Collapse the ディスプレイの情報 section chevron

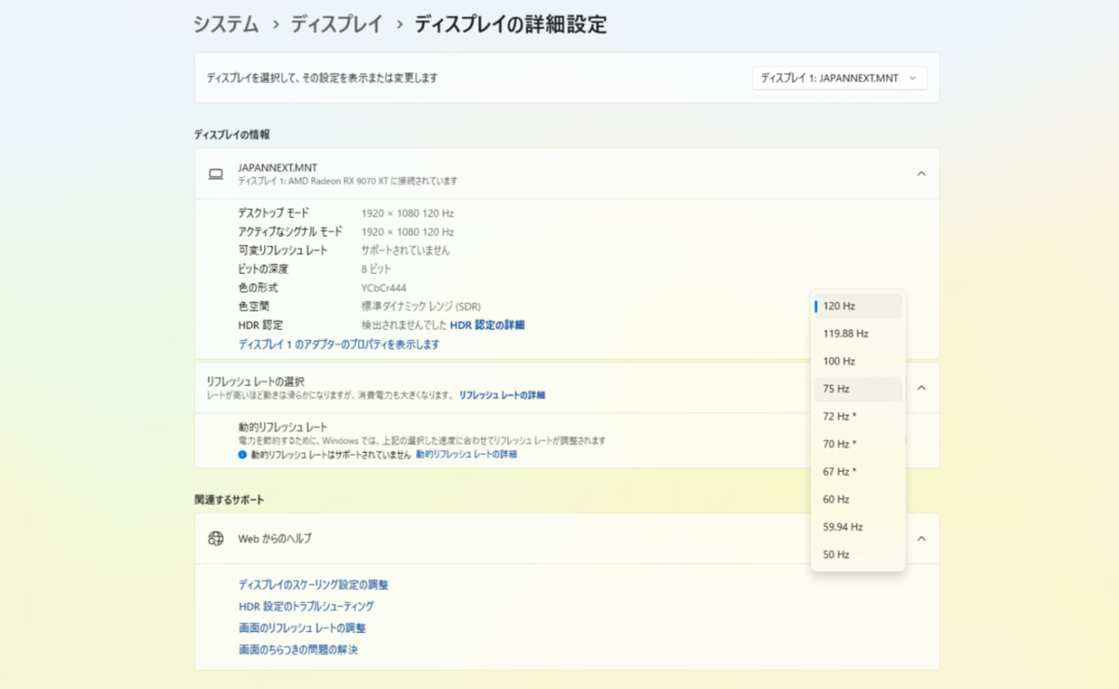(x=921, y=173)
